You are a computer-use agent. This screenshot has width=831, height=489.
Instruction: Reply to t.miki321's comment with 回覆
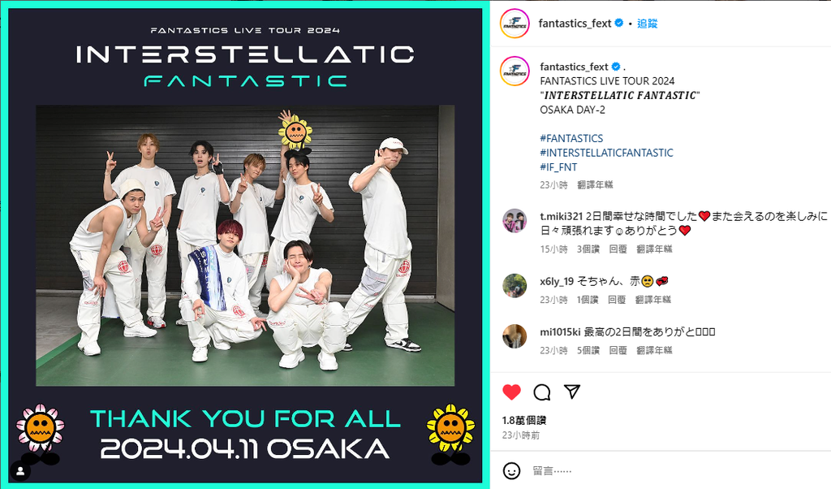(x=618, y=249)
